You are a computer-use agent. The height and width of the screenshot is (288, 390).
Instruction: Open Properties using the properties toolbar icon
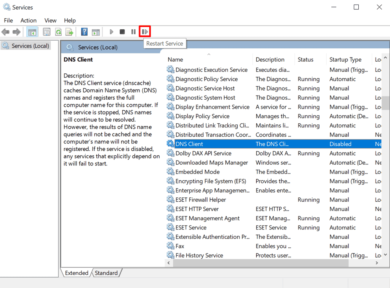[46, 32]
